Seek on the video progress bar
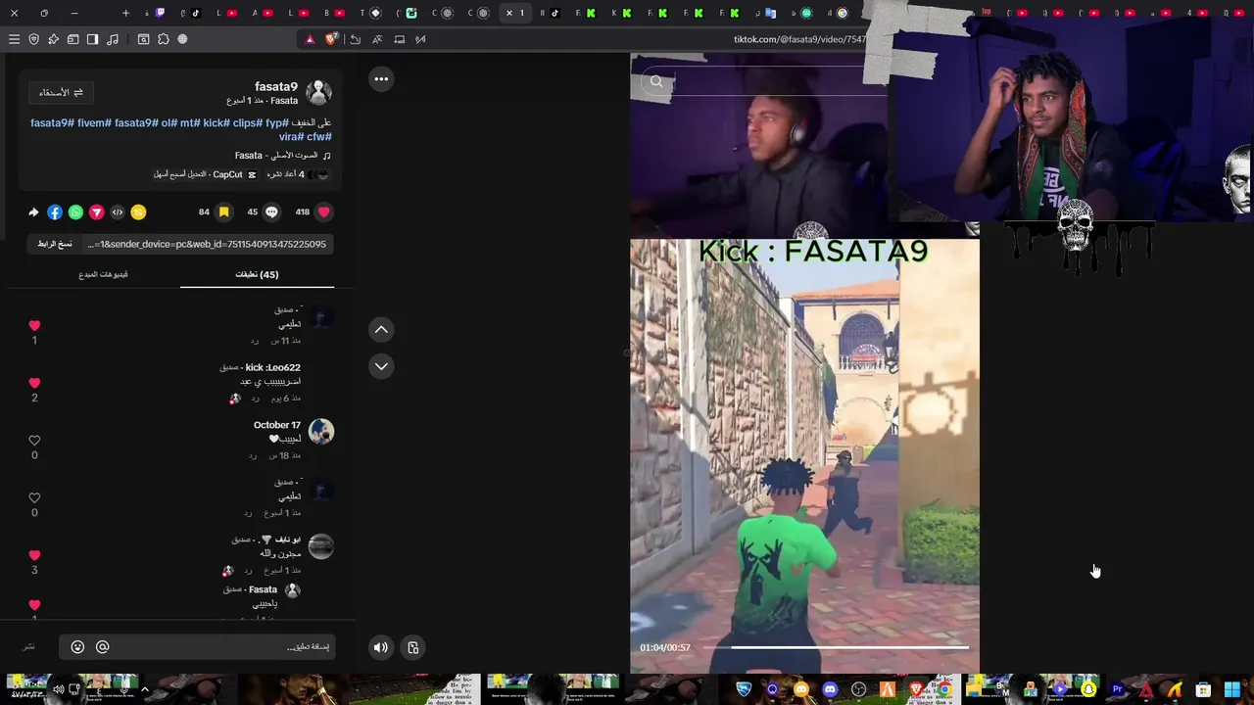 836,647
